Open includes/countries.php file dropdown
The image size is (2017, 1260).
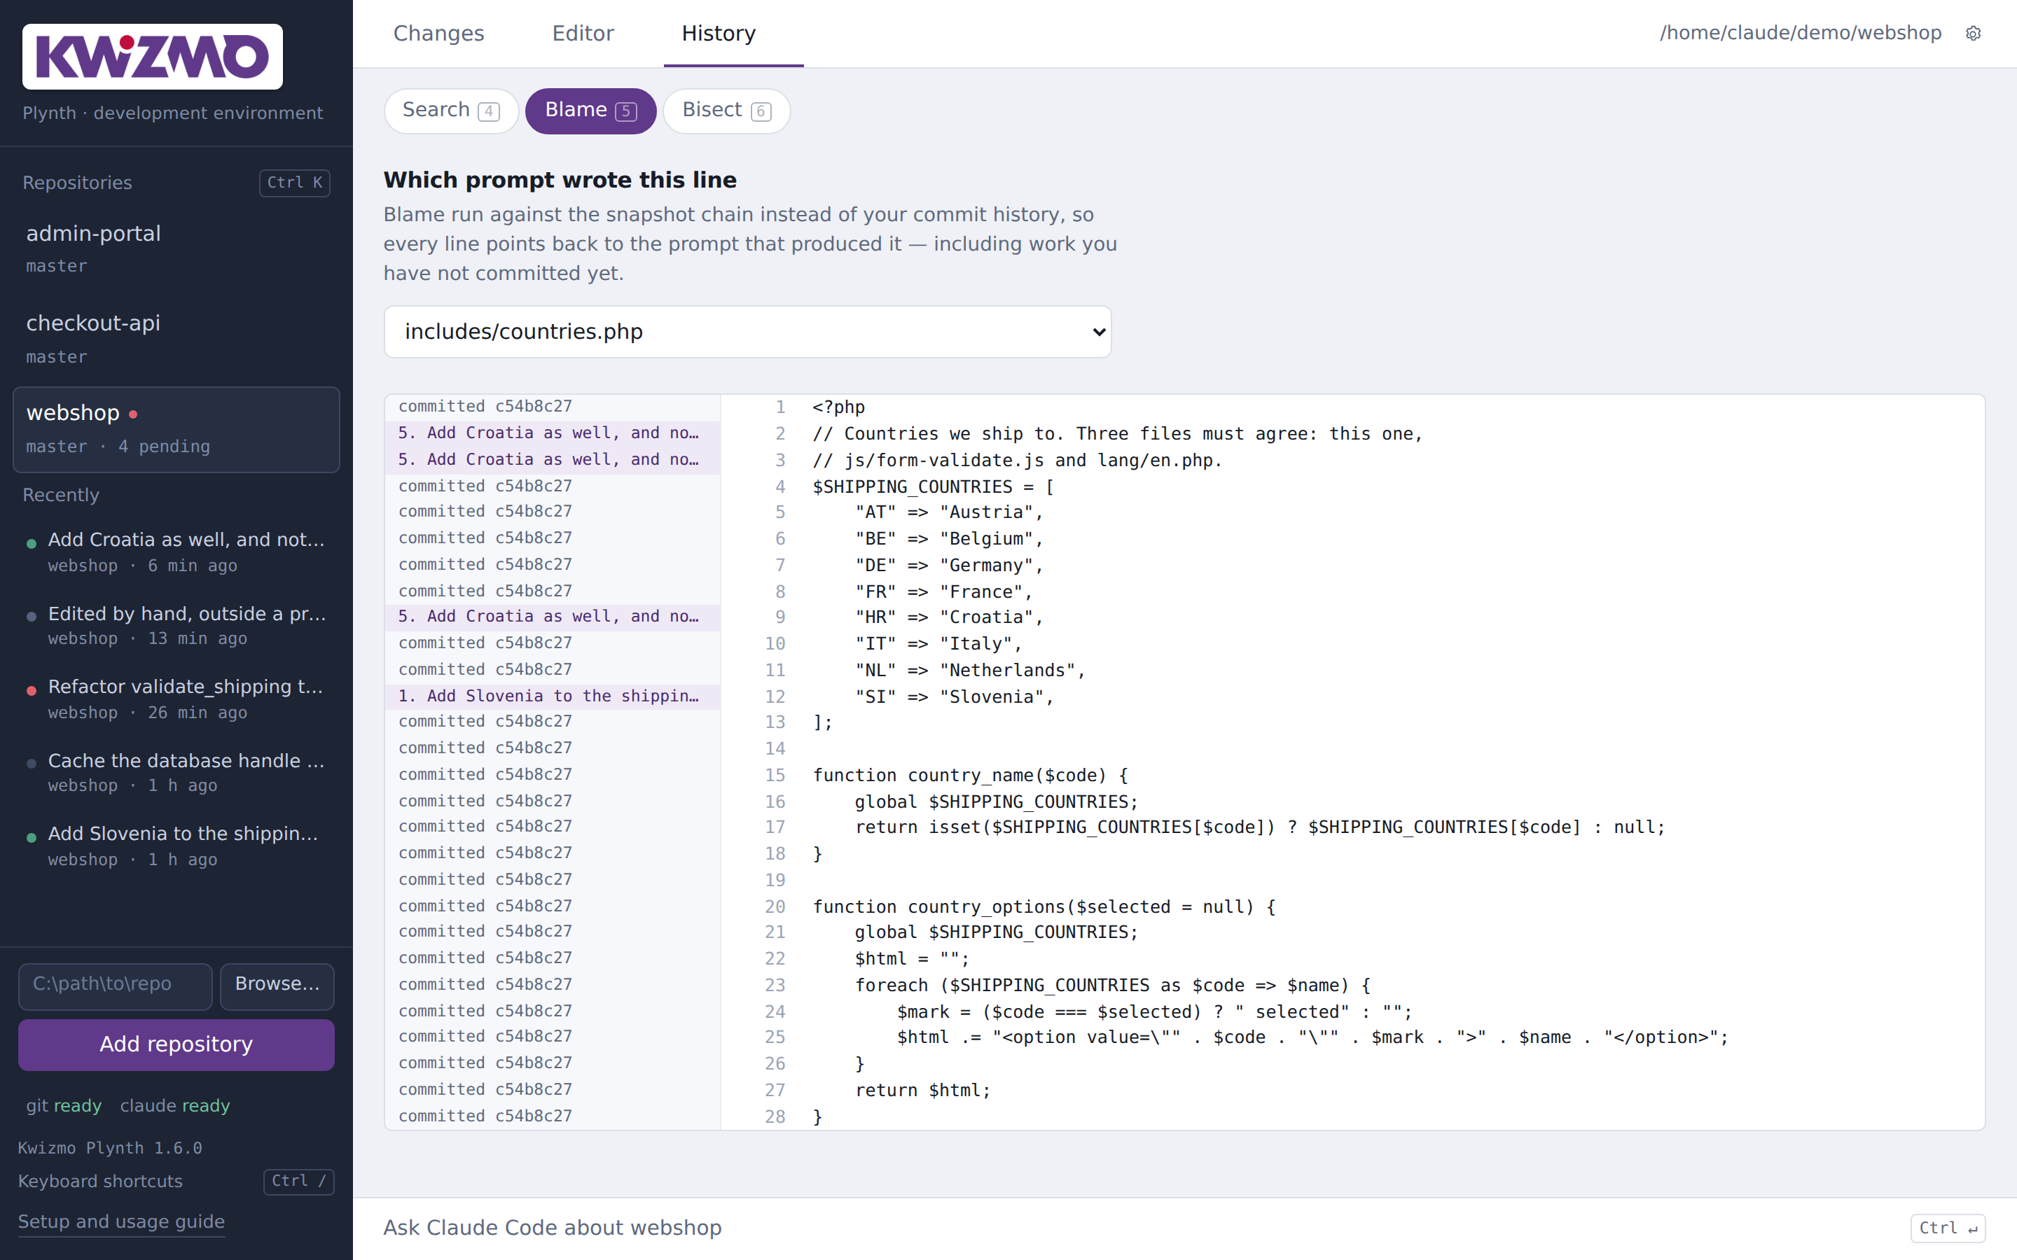(x=748, y=332)
